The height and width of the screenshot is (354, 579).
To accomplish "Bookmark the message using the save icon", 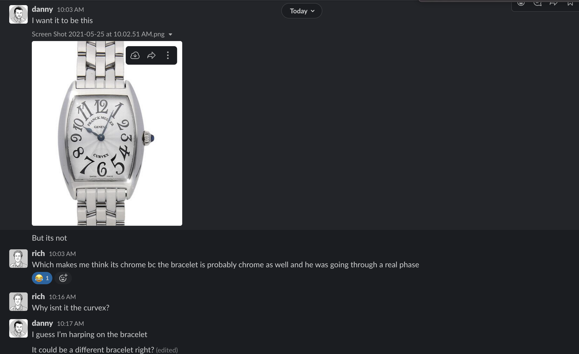I will pos(570,3).
